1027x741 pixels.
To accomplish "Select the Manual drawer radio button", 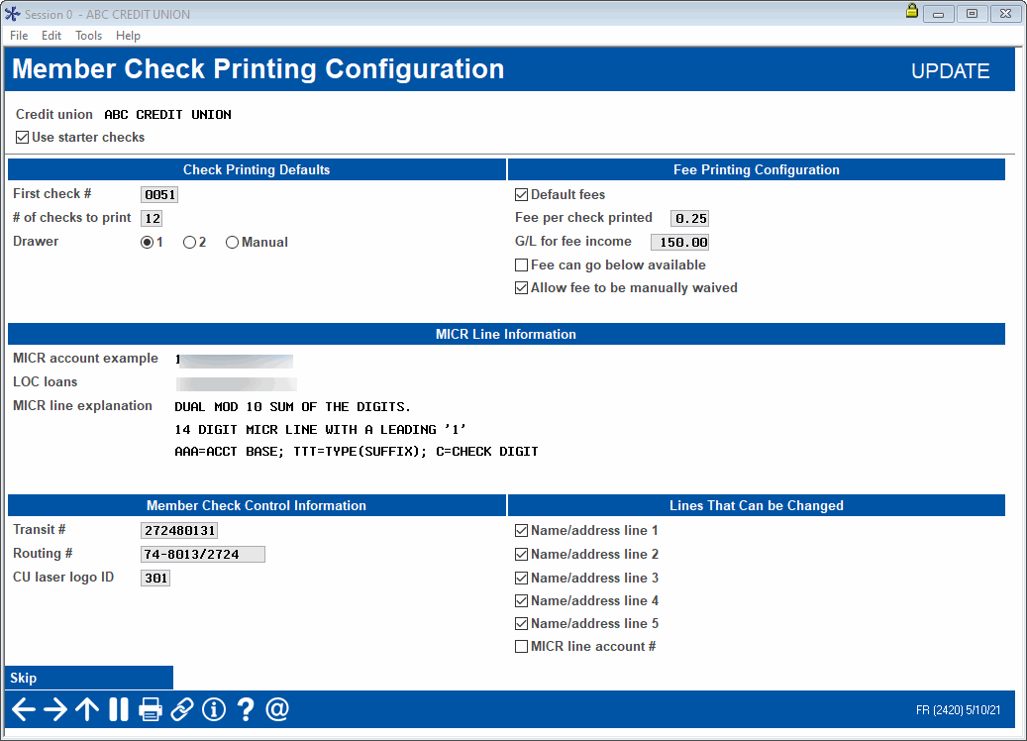I will point(231,242).
